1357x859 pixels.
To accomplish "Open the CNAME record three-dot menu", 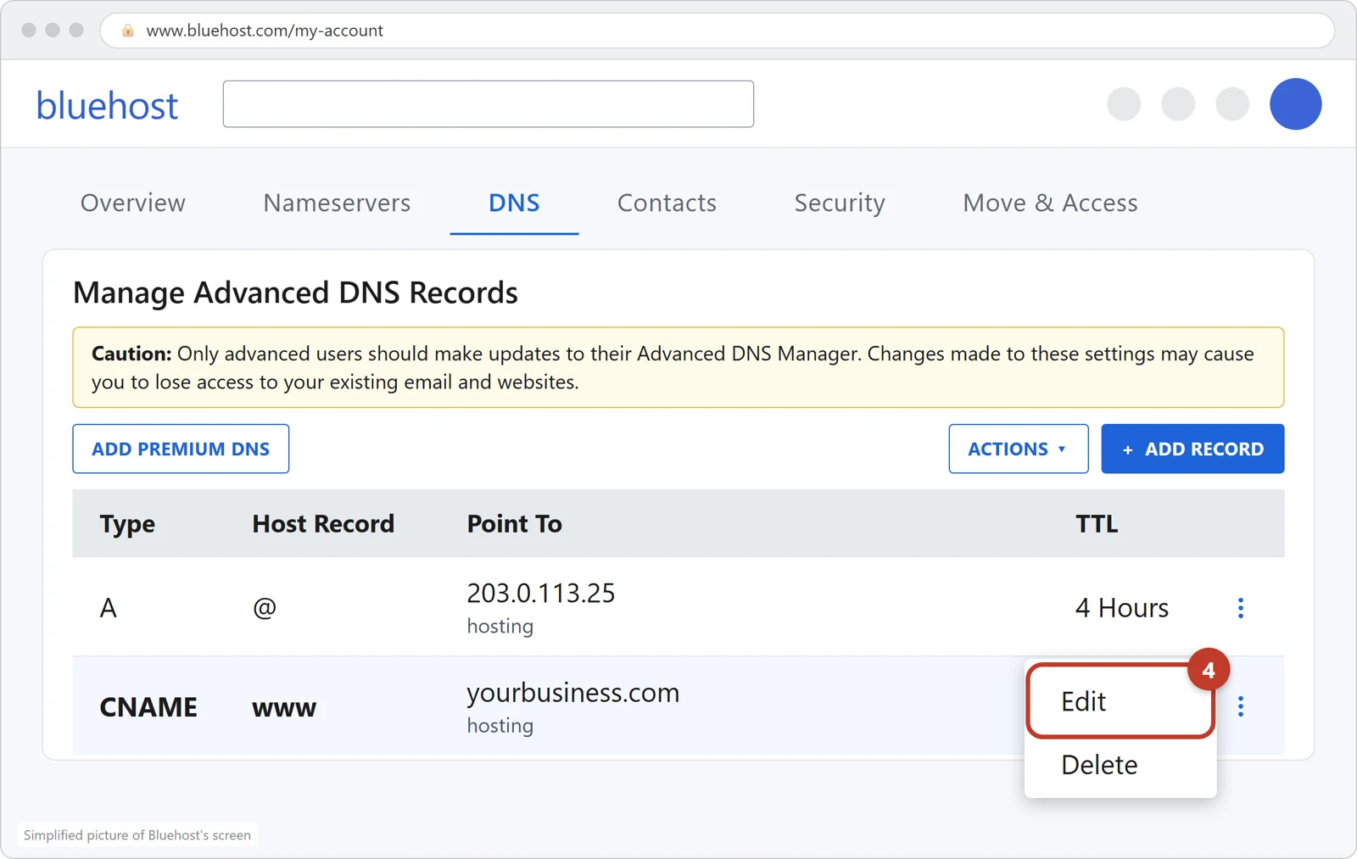I will [1240, 706].
